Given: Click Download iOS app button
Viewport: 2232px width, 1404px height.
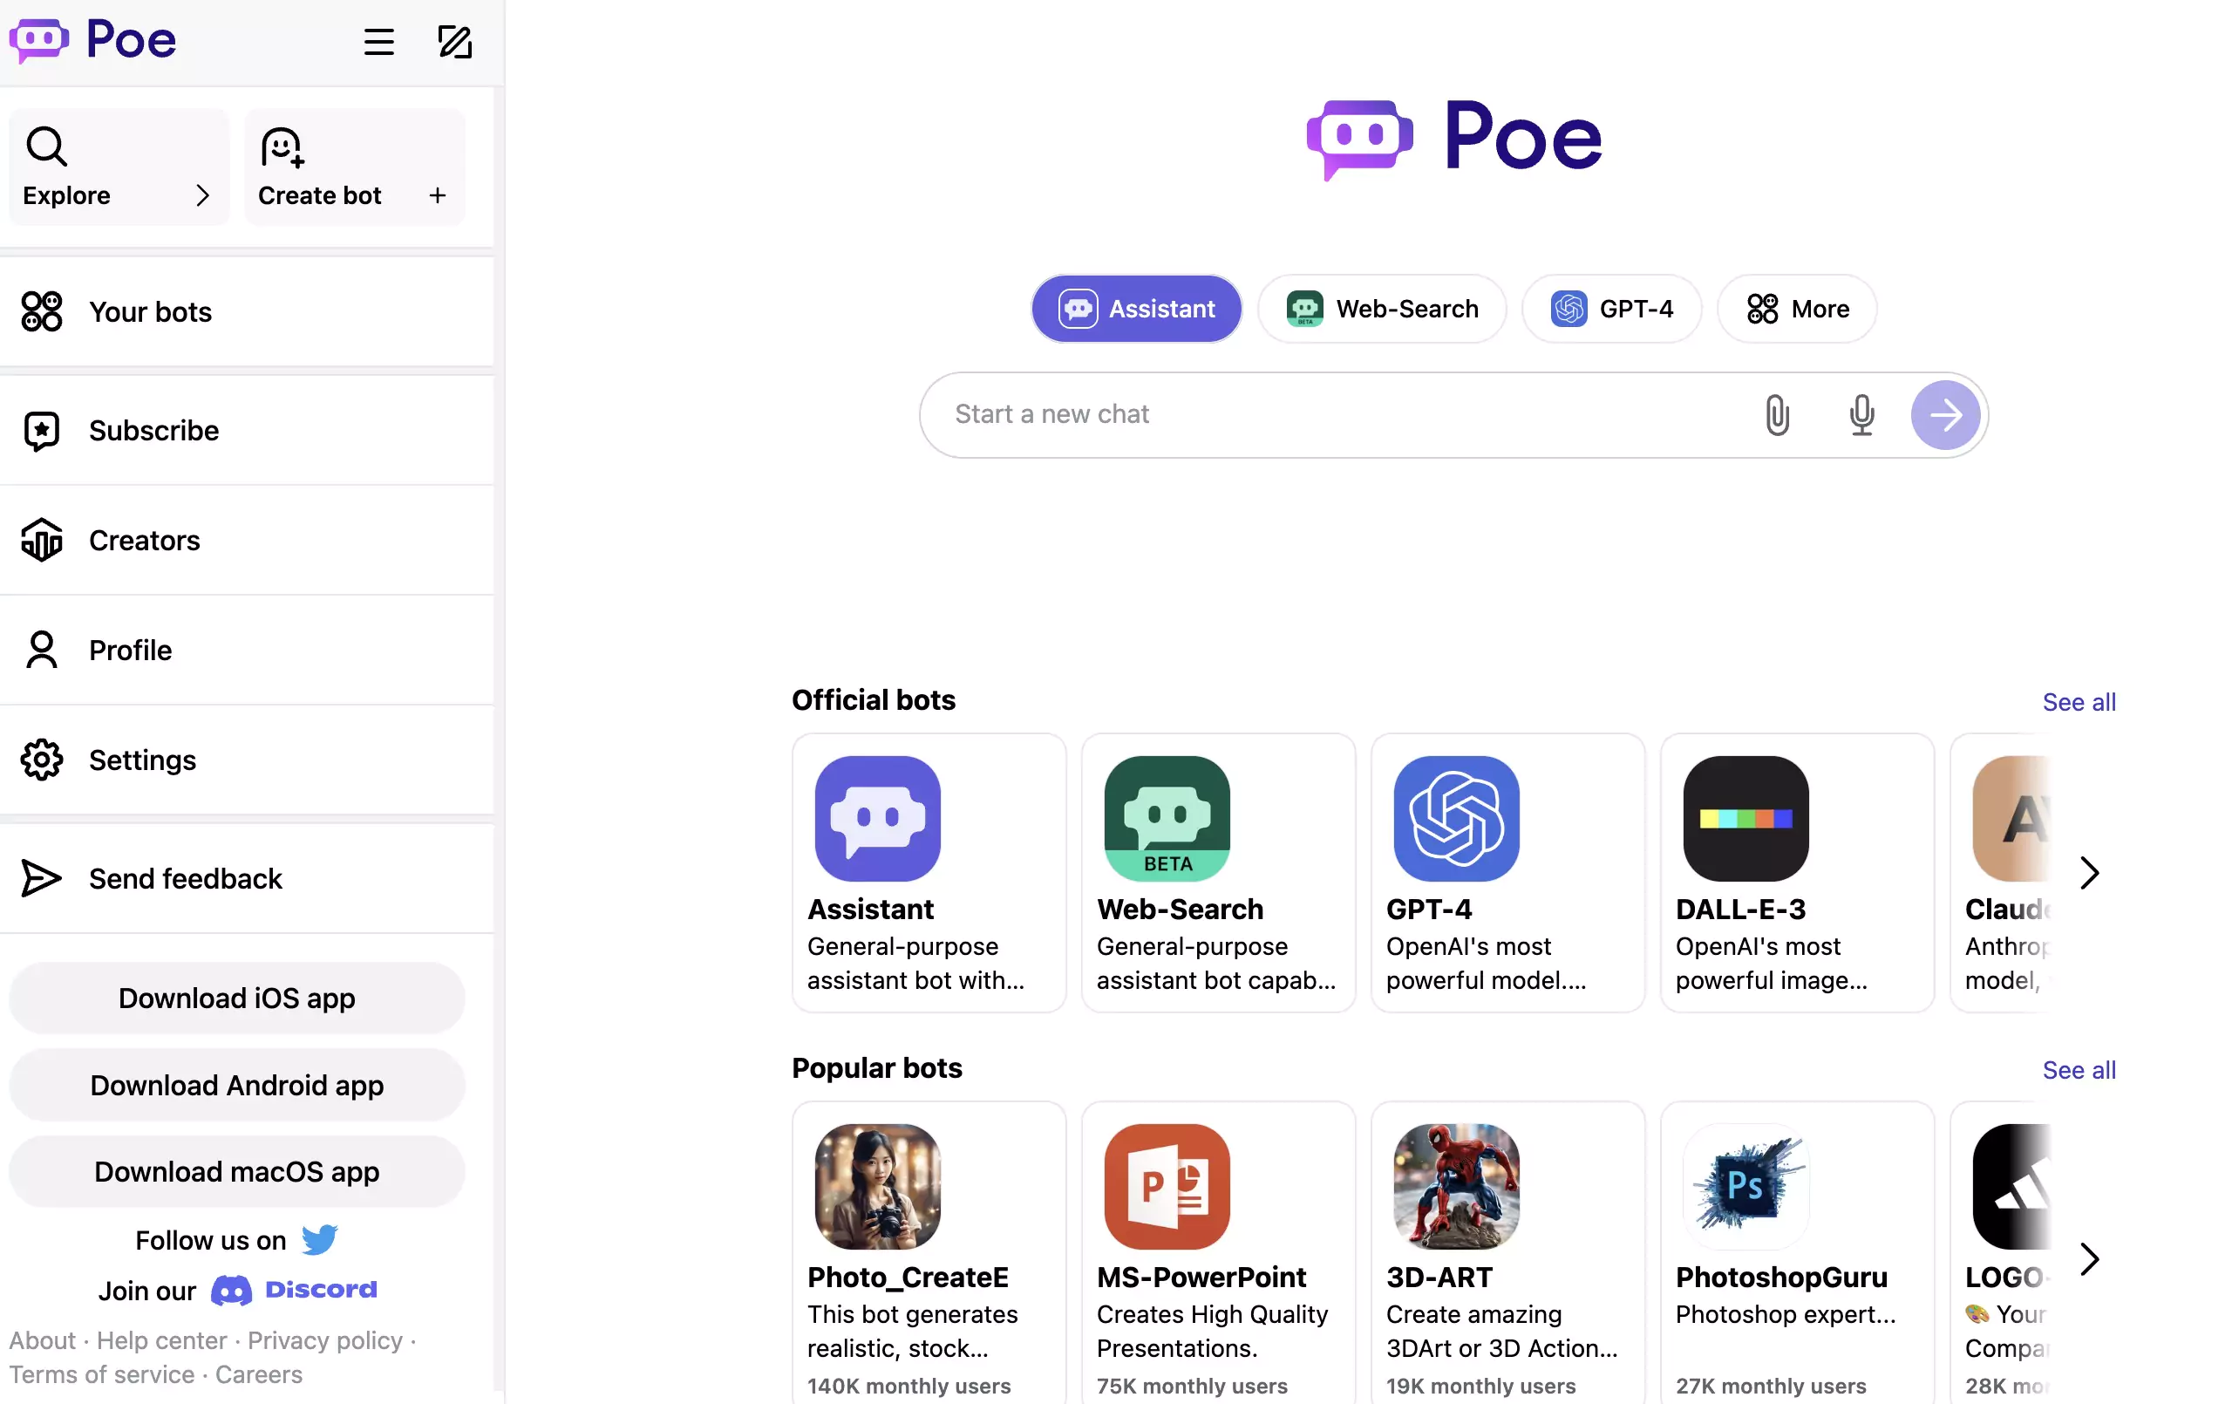Looking at the screenshot, I should coord(237,998).
